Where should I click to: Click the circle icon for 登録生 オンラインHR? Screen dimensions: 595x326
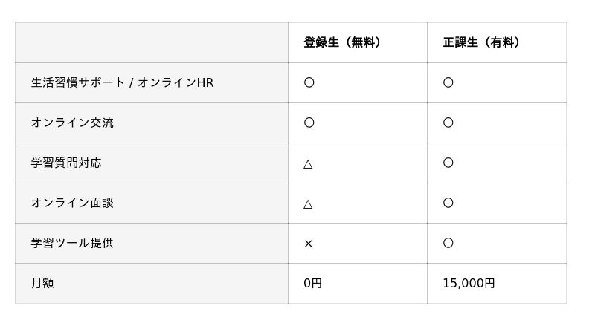click(x=309, y=83)
